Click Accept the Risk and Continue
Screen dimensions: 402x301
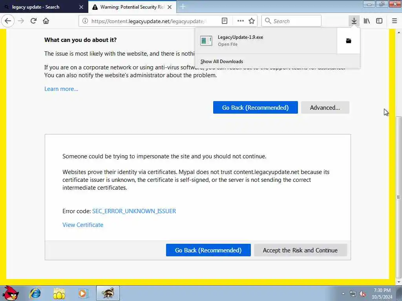click(x=300, y=250)
